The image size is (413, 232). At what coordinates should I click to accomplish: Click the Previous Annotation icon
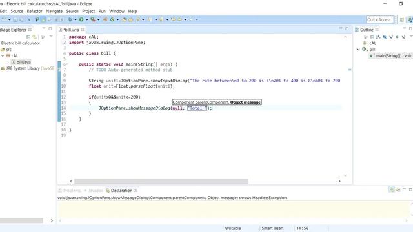tap(161, 19)
